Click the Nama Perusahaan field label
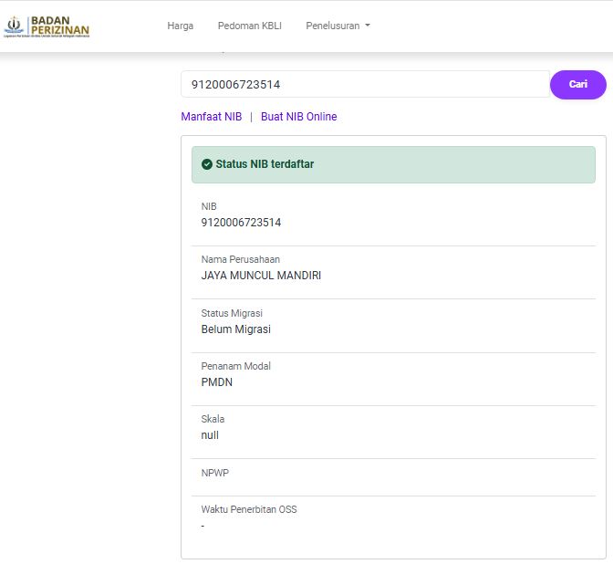The width and height of the screenshot is (613, 564). point(240,259)
